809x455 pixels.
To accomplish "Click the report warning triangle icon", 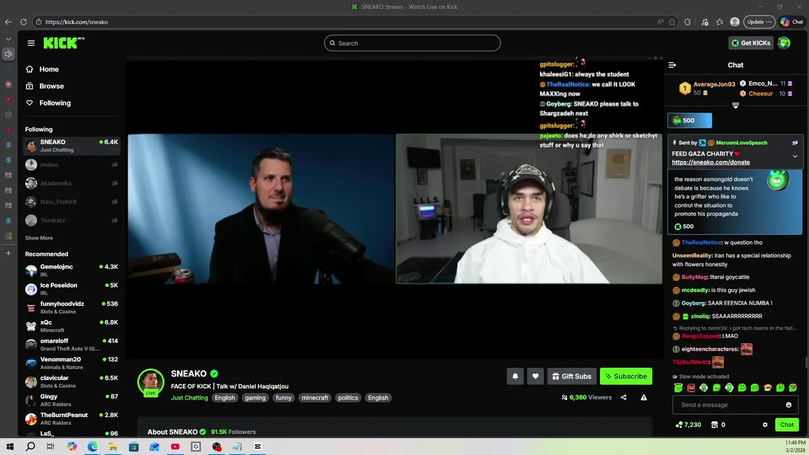I will click(643, 397).
